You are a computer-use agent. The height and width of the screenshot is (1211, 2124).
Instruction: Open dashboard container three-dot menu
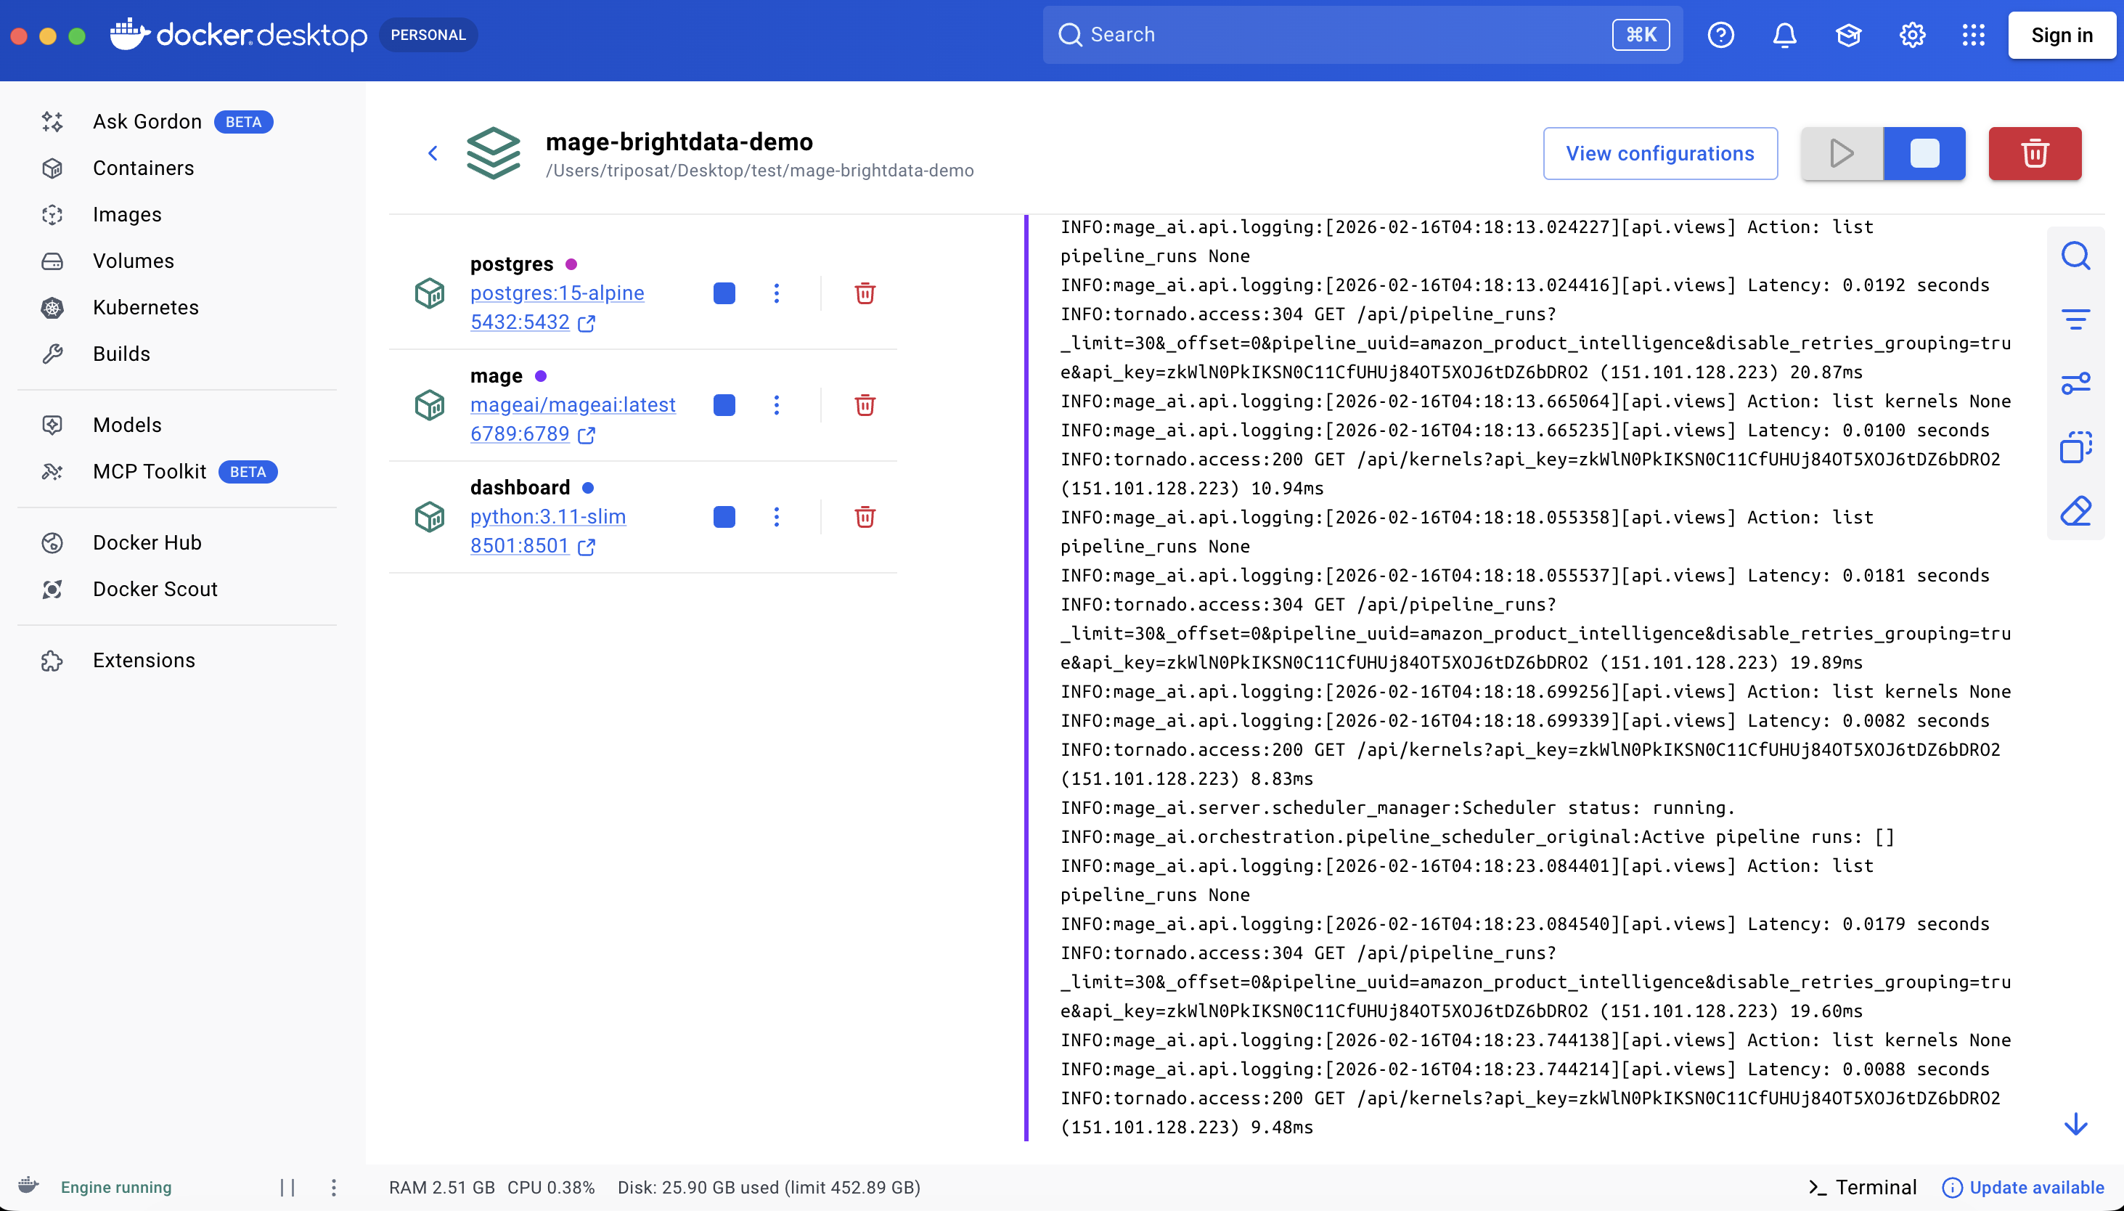[777, 516]
